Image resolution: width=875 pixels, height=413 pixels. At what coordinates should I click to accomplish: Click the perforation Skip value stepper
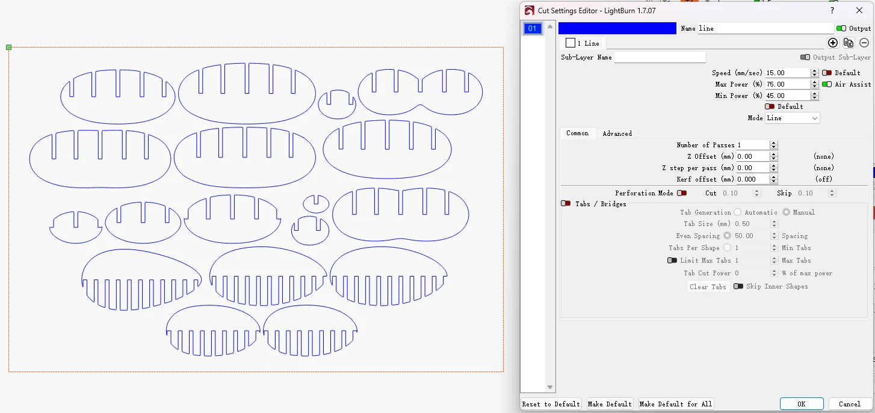click(832, 193)
